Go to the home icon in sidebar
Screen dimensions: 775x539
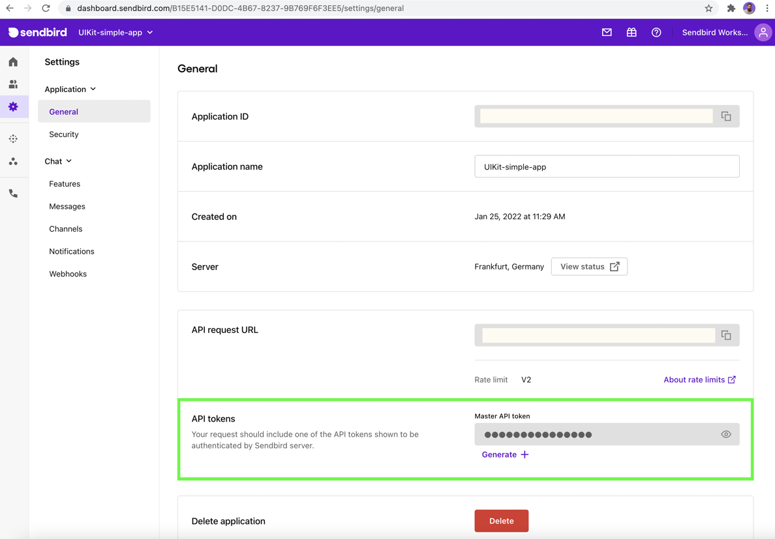(x=13, y=62)
